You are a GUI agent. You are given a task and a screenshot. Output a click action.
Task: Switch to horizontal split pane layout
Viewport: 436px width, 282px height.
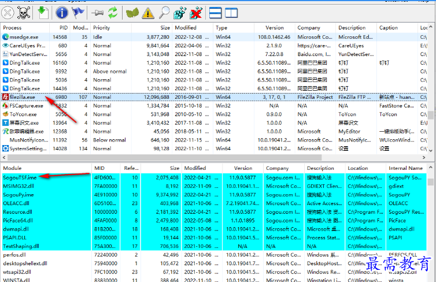coord(215,13)
